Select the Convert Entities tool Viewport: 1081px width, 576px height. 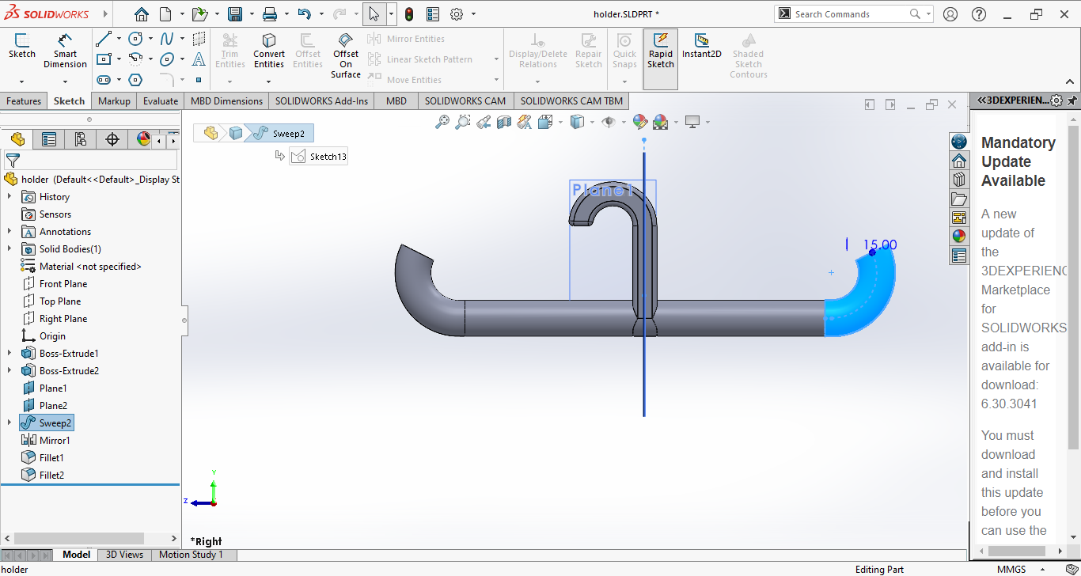269,51
